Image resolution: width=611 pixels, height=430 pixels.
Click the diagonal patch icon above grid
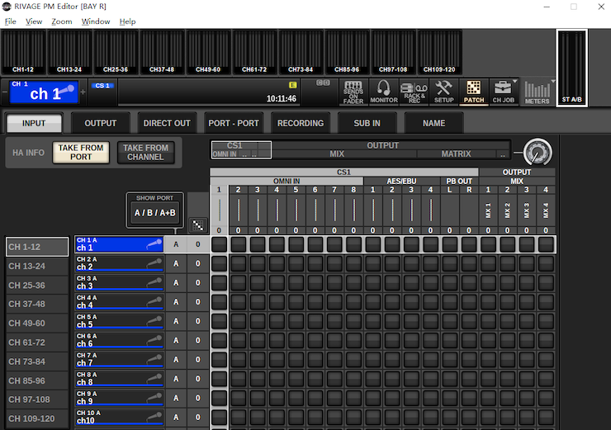(198, 224)
